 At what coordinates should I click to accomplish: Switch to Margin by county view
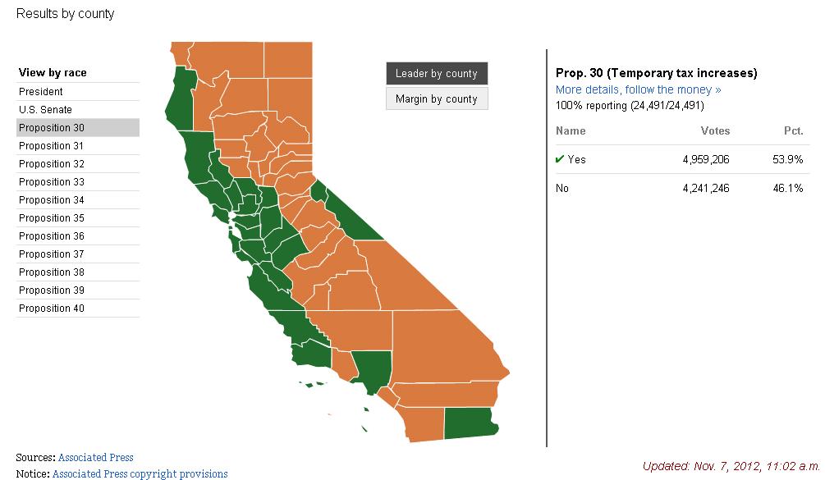437,99
